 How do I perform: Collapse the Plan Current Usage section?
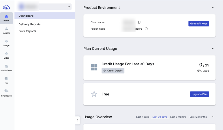click(213, 49)
